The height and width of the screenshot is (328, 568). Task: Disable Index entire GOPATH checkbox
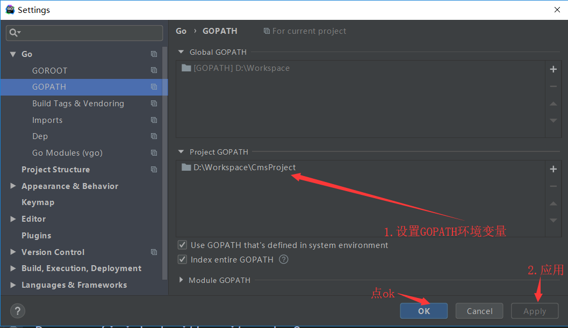183,260
